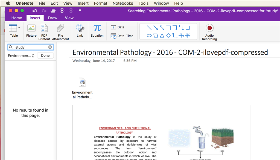Select the crossed XY axes shape
The image size is (280, 160).
click(181, 36)
